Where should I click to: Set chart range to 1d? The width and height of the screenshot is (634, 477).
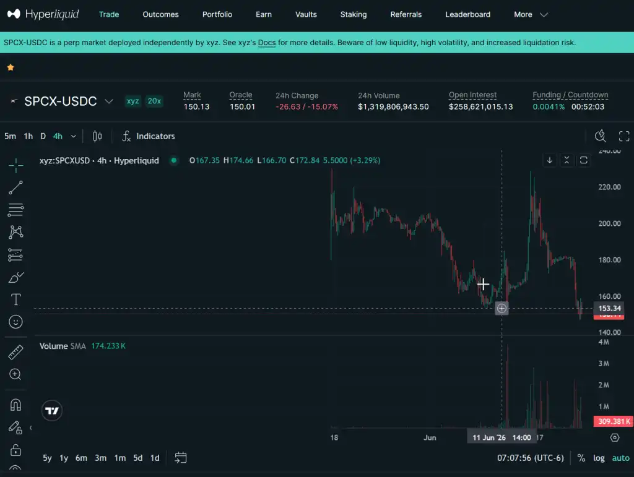155,458
